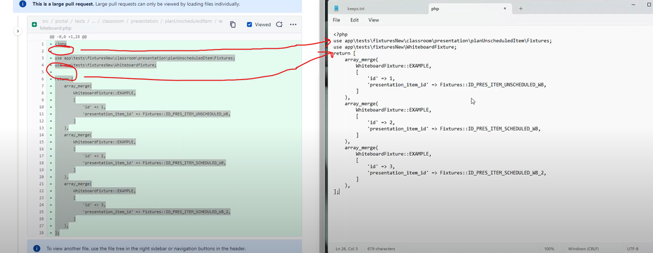Screen dimensions: 653x253
Task: Add a comment on the whiteboard.php file
Action: (280, 25)
